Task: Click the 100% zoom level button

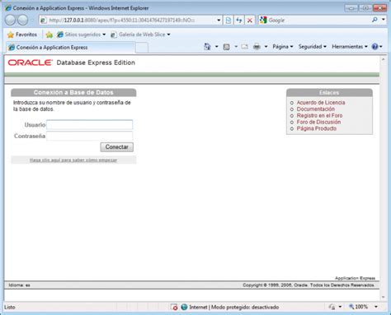Action: click(x=359, y=307)
